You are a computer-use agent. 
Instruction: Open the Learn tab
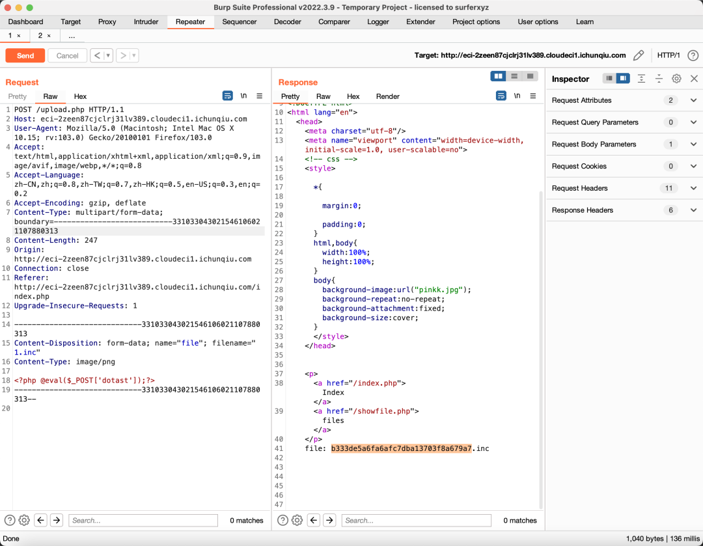(x=585, y=21)
